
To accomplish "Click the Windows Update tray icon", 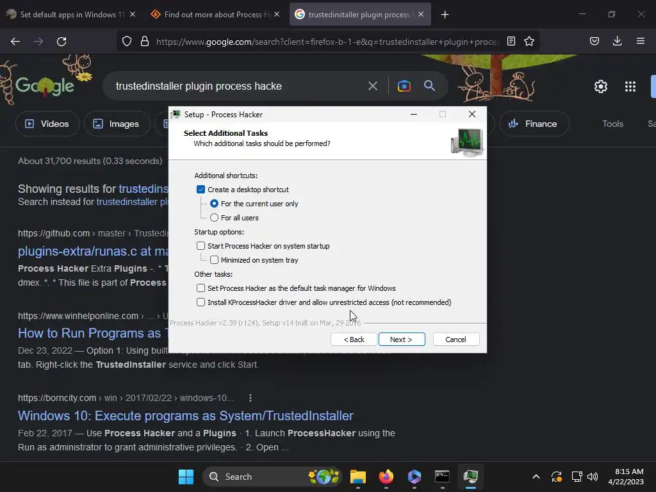I will (557, 477).
